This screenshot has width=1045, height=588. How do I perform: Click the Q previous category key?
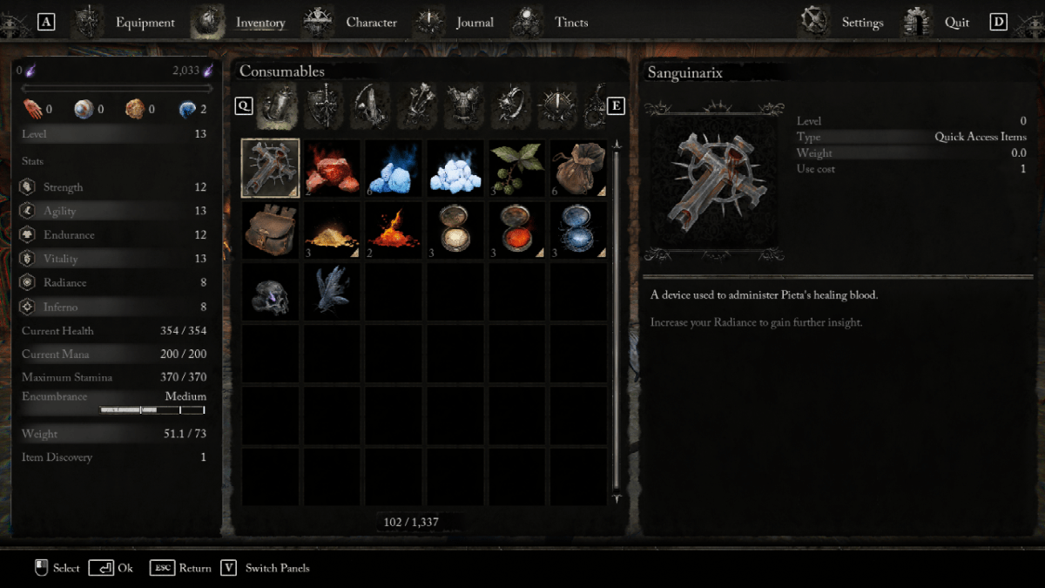[x=245, y=105]
